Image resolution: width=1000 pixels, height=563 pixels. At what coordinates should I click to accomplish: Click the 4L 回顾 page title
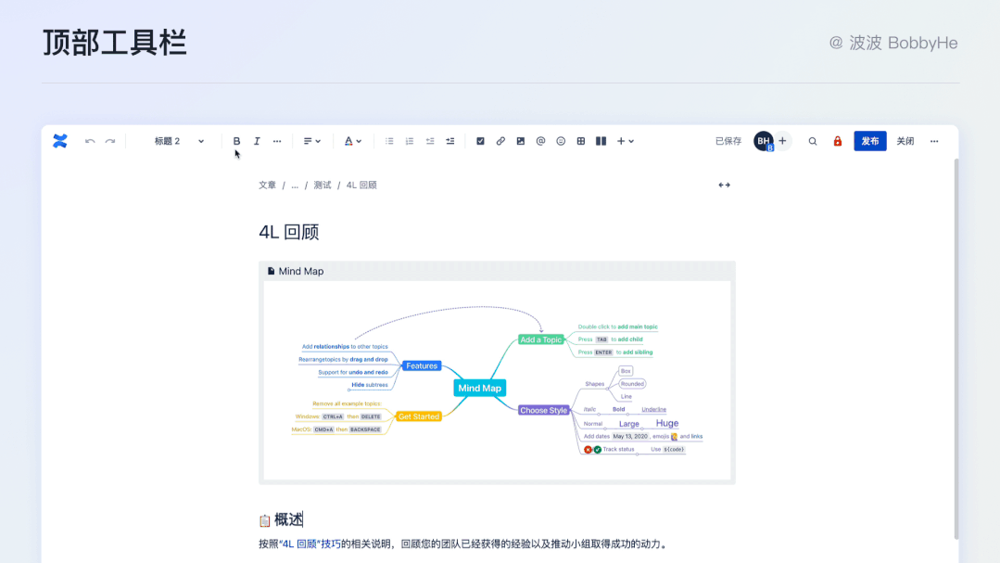pos(289,232)
